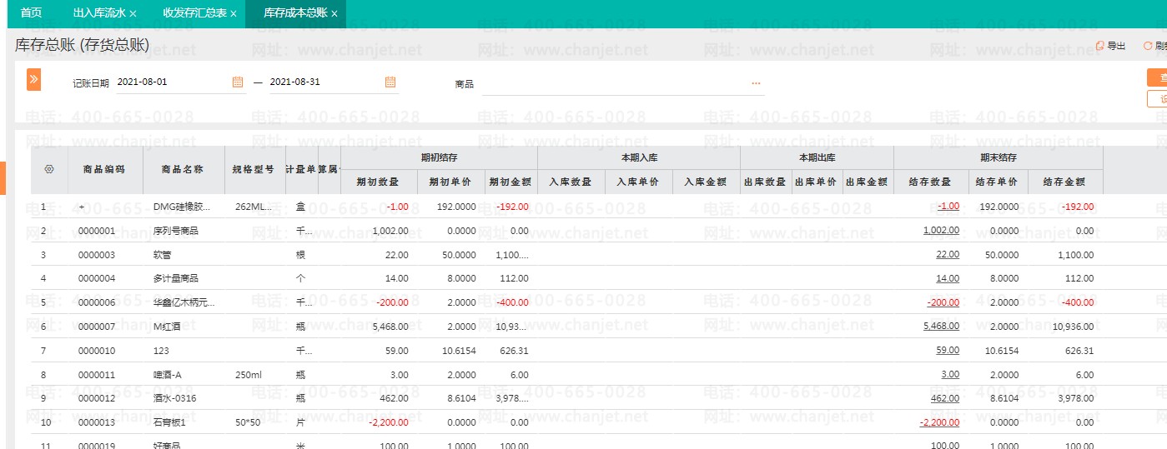The height and width of the screenshot is (449, 1167).
Task: Open product picker ellipsis icon
Action: 756,83
